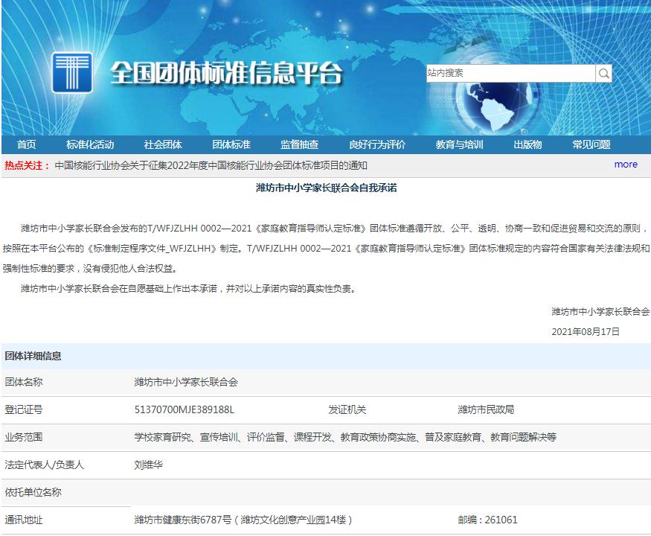Viewport: 651px width, 536px height.
Task: Open the 良好行为评价 menu item
Action: click(377, 144)
